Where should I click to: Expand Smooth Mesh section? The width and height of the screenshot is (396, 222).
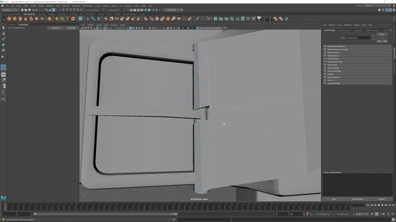tap(358, 59)
